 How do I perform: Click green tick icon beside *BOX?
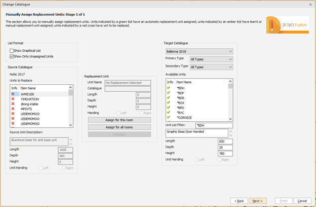point(169,102)
